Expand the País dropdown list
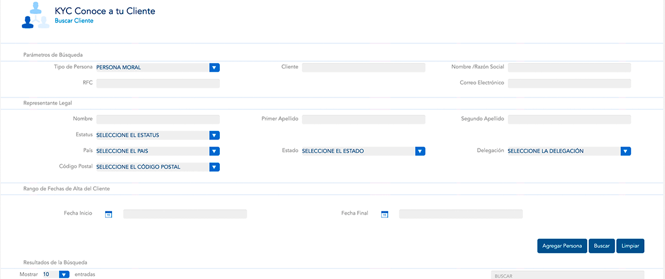The width and height of the screenshot is (665, 279). (x=214, y=151)
